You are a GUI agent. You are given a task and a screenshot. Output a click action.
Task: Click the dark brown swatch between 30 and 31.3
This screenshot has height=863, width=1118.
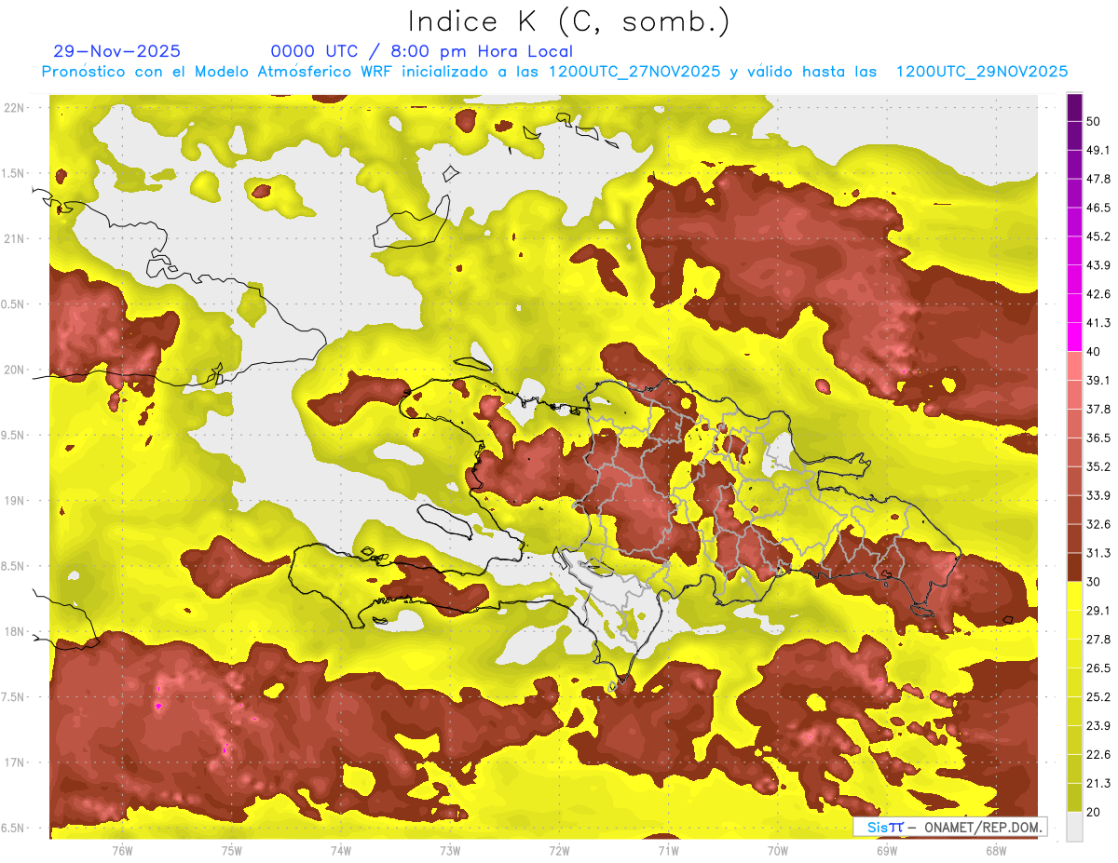1075,568
